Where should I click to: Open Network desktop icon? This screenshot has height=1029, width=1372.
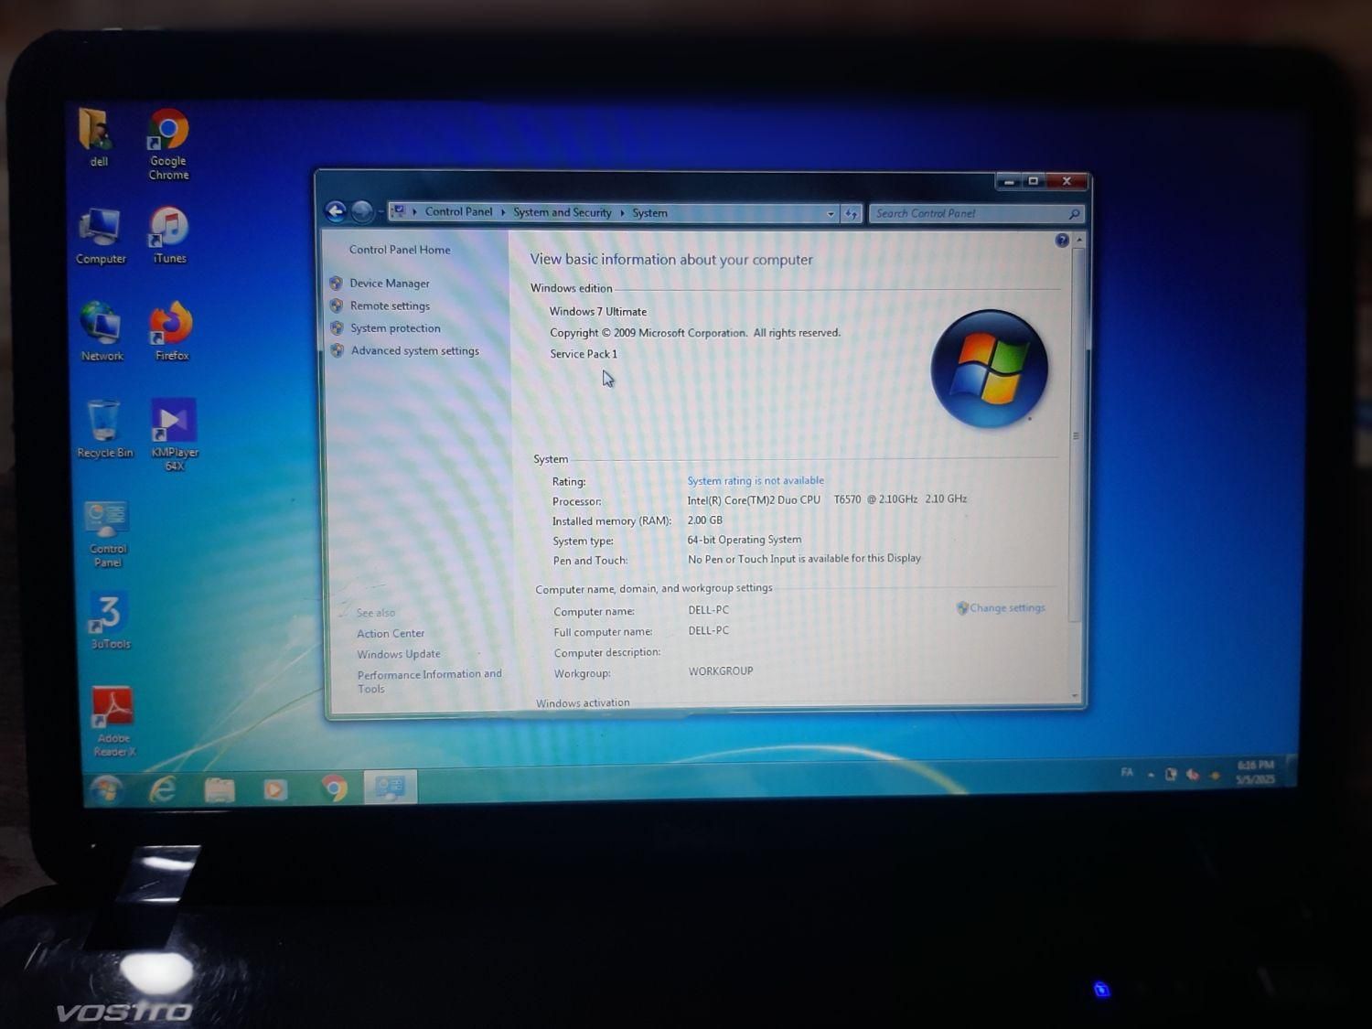[101, 331]
